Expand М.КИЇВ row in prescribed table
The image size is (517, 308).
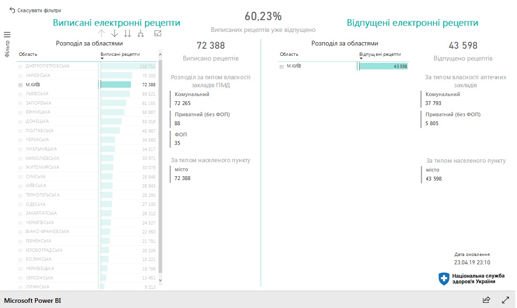21,85
